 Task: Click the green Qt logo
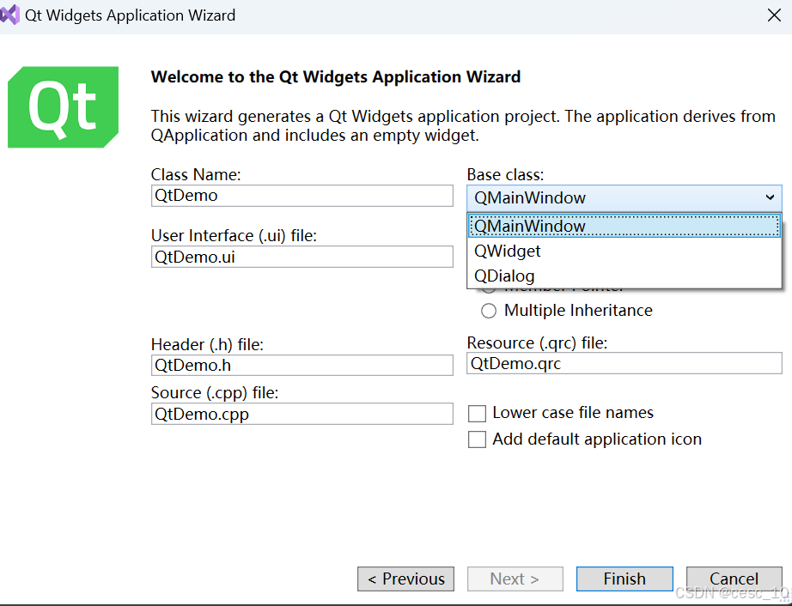pyautogui.click(x=64, y=107)
